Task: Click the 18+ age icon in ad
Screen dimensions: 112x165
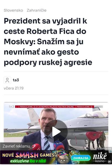Action: pyautogui.click(x=109, y=162)
